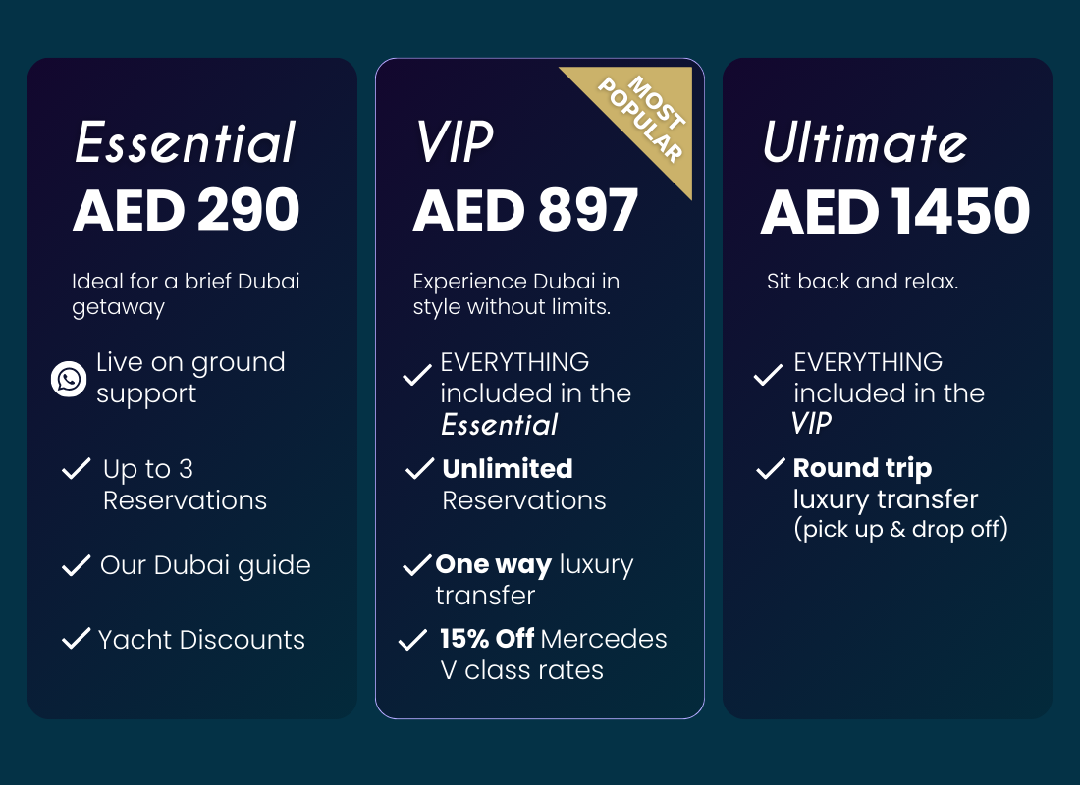The height and width of the screenshot is (785, 1080).
Task: Click checkmark beside Round trip luxury transfer
Action: pyautogui.click(x=771, y=469)
